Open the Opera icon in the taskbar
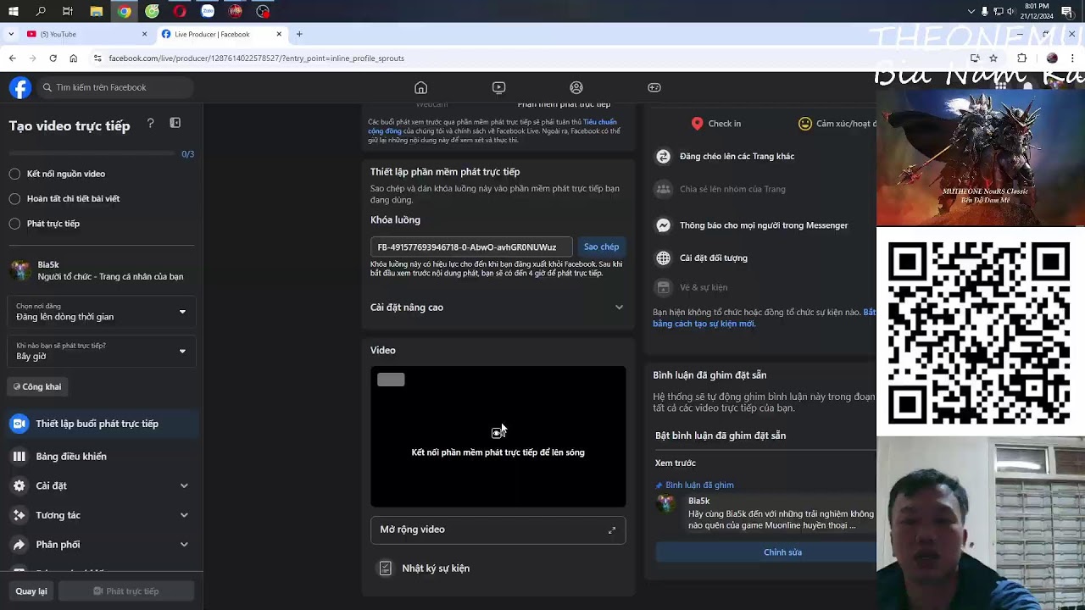This screenshot has height=610, width=1085. [180, 11]
